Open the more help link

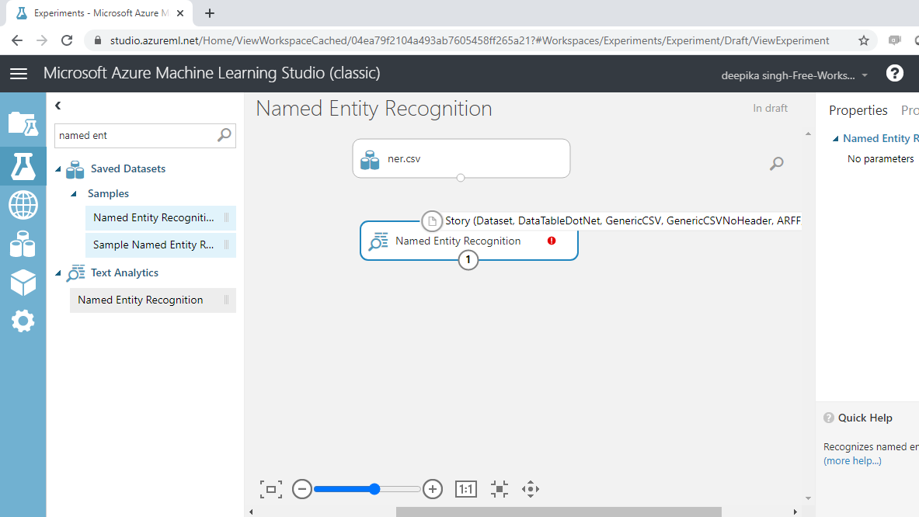852,461
